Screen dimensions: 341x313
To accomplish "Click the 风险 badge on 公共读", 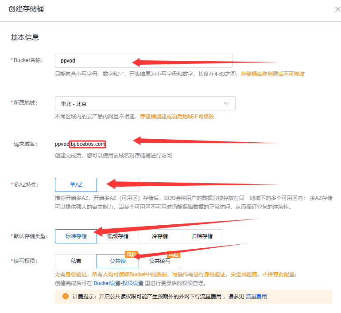I will 131,254.
